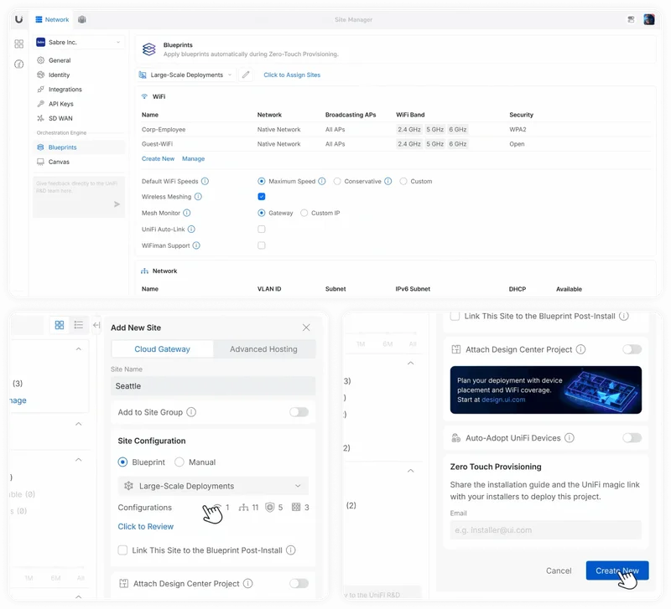Open SD WAN settings

point(60,118)
